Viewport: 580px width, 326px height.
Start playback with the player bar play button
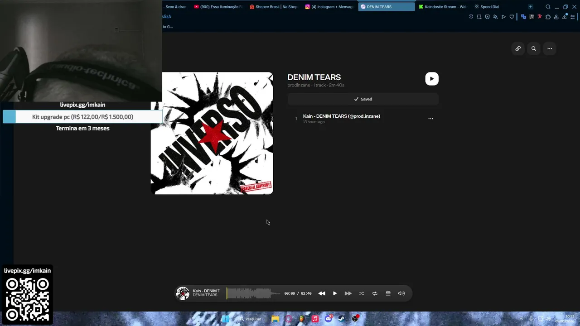click(335, 293)
